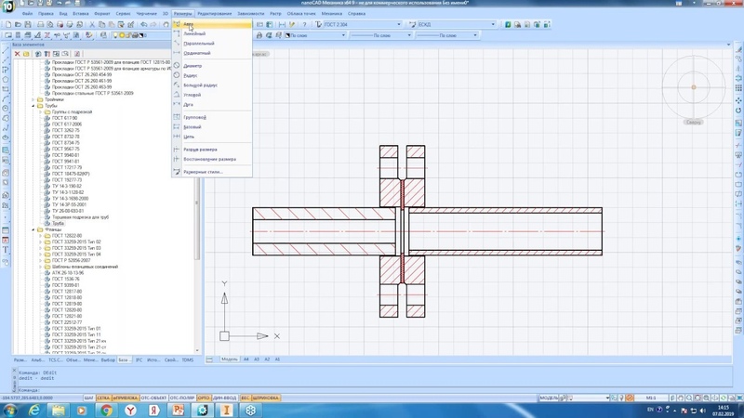Click the red X delete icon in База элементов

pyautogui.click(x=17, y=54)
